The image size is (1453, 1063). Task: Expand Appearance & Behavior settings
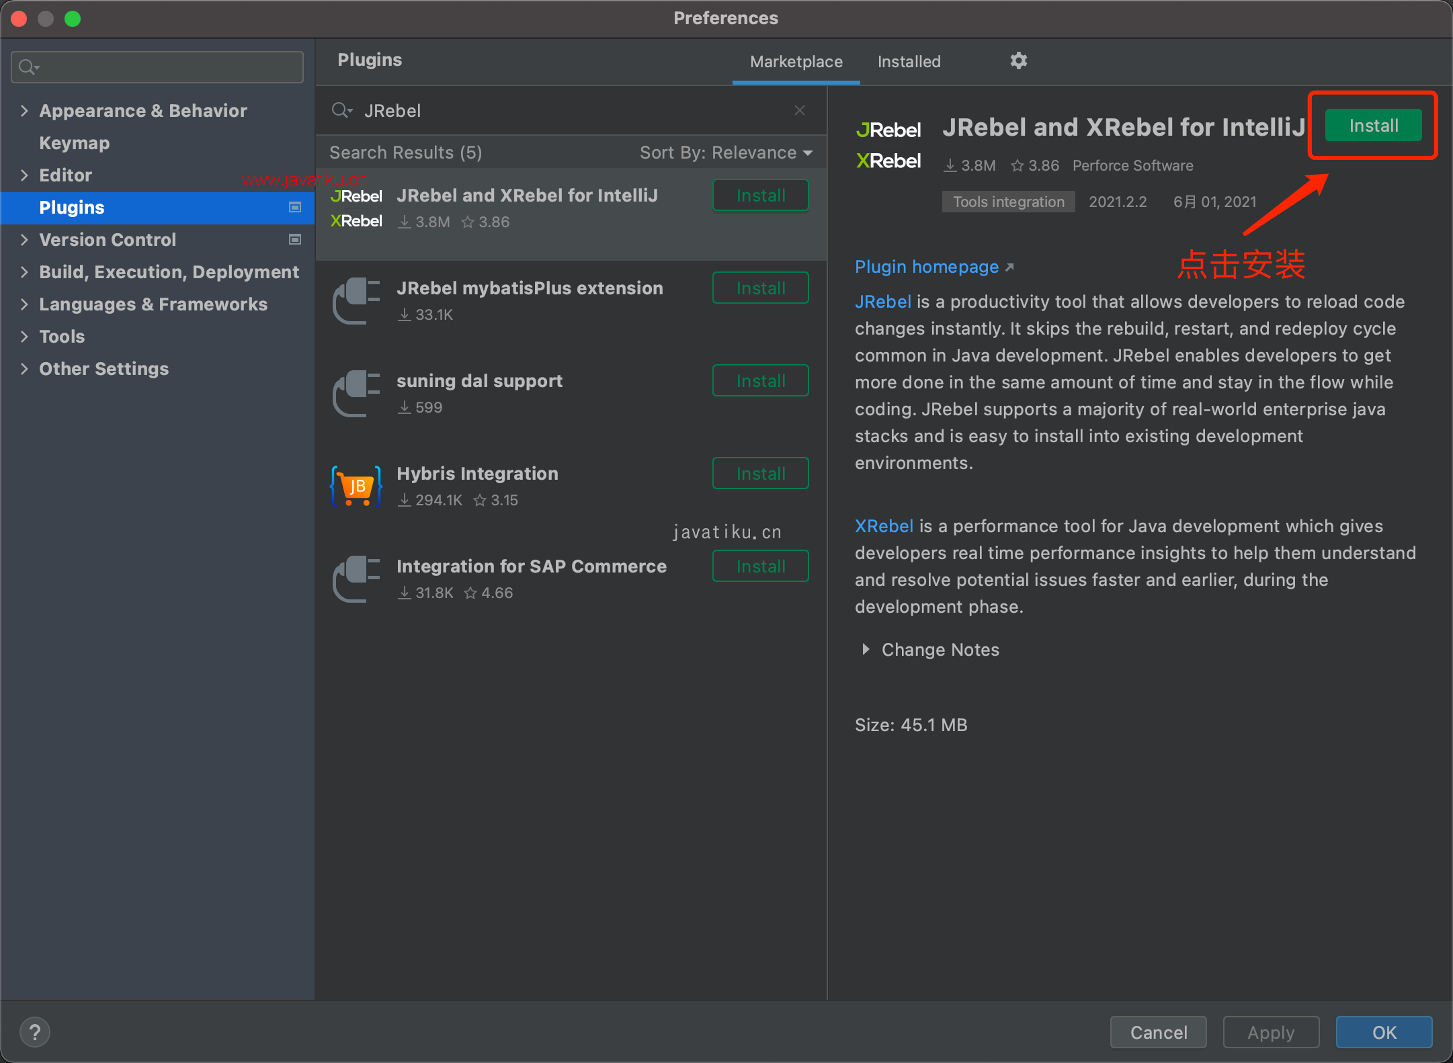pos(24,110)
